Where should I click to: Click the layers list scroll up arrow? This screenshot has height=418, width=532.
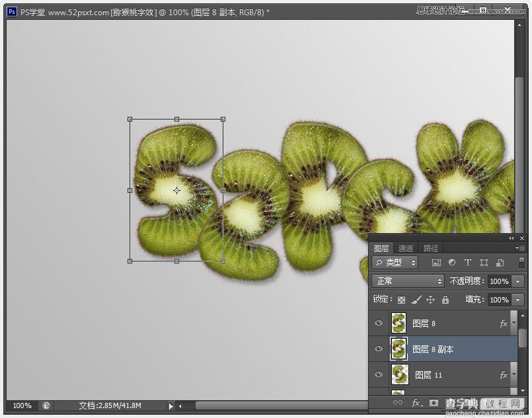coord(523,316)
